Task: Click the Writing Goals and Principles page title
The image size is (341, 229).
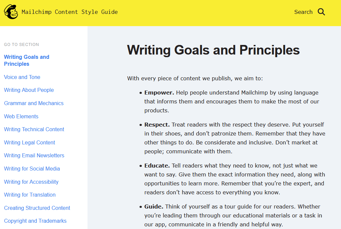Action: tap(213, 50)
